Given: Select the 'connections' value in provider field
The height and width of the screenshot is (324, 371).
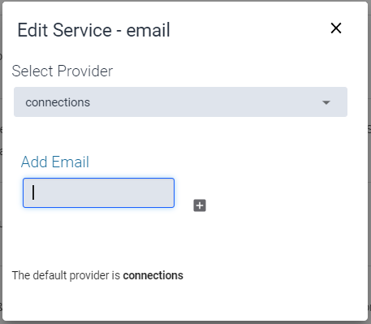Looking at the screenshot, I should point(58,102).
